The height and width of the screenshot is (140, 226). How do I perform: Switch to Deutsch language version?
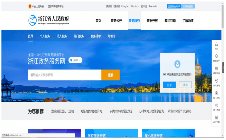pyautogui.click(x=135, y=6)
